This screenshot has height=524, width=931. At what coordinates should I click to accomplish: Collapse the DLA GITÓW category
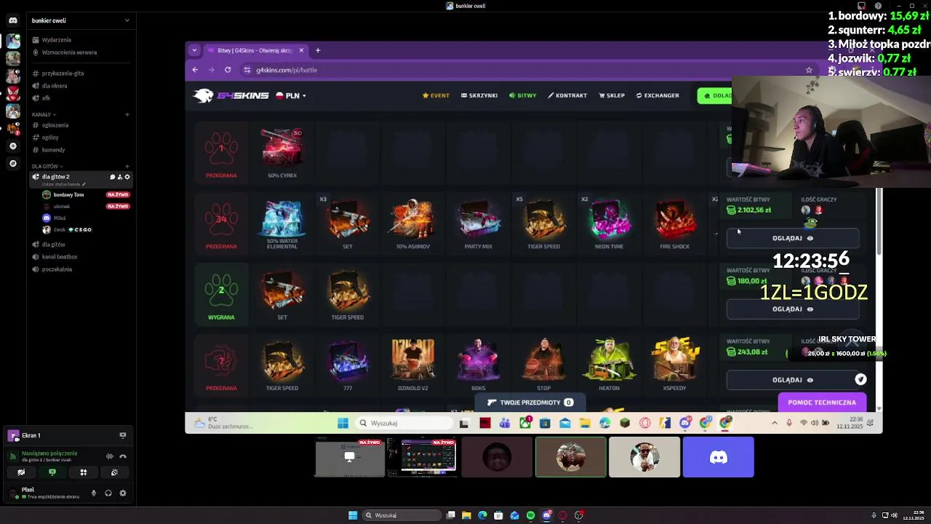click(x=46, y=166)
